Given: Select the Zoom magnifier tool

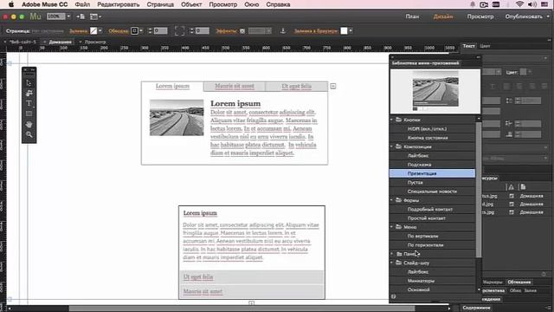Looking at the screenshot, I should click(29, 135).
